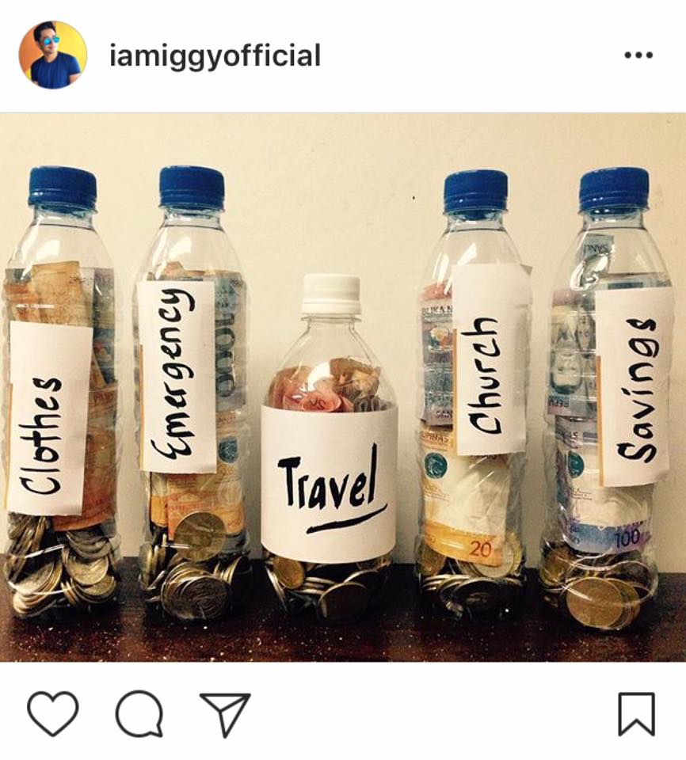Save the post using the bookmark icon
The height and width of the screenshot is (760, 686).
637,713
